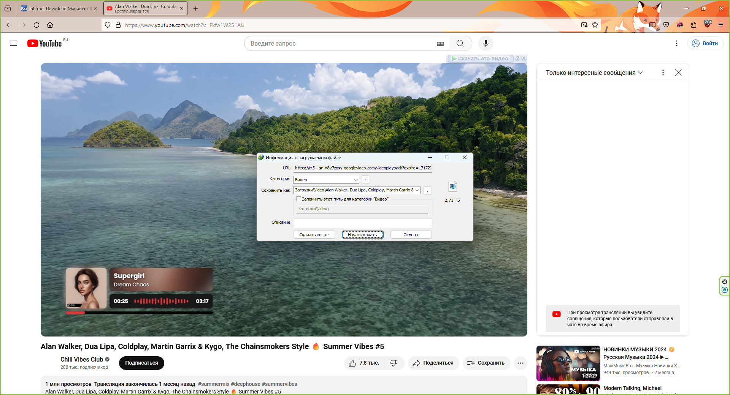
Task: Open the Pocket save icon
Action: [x=666, y=25]
